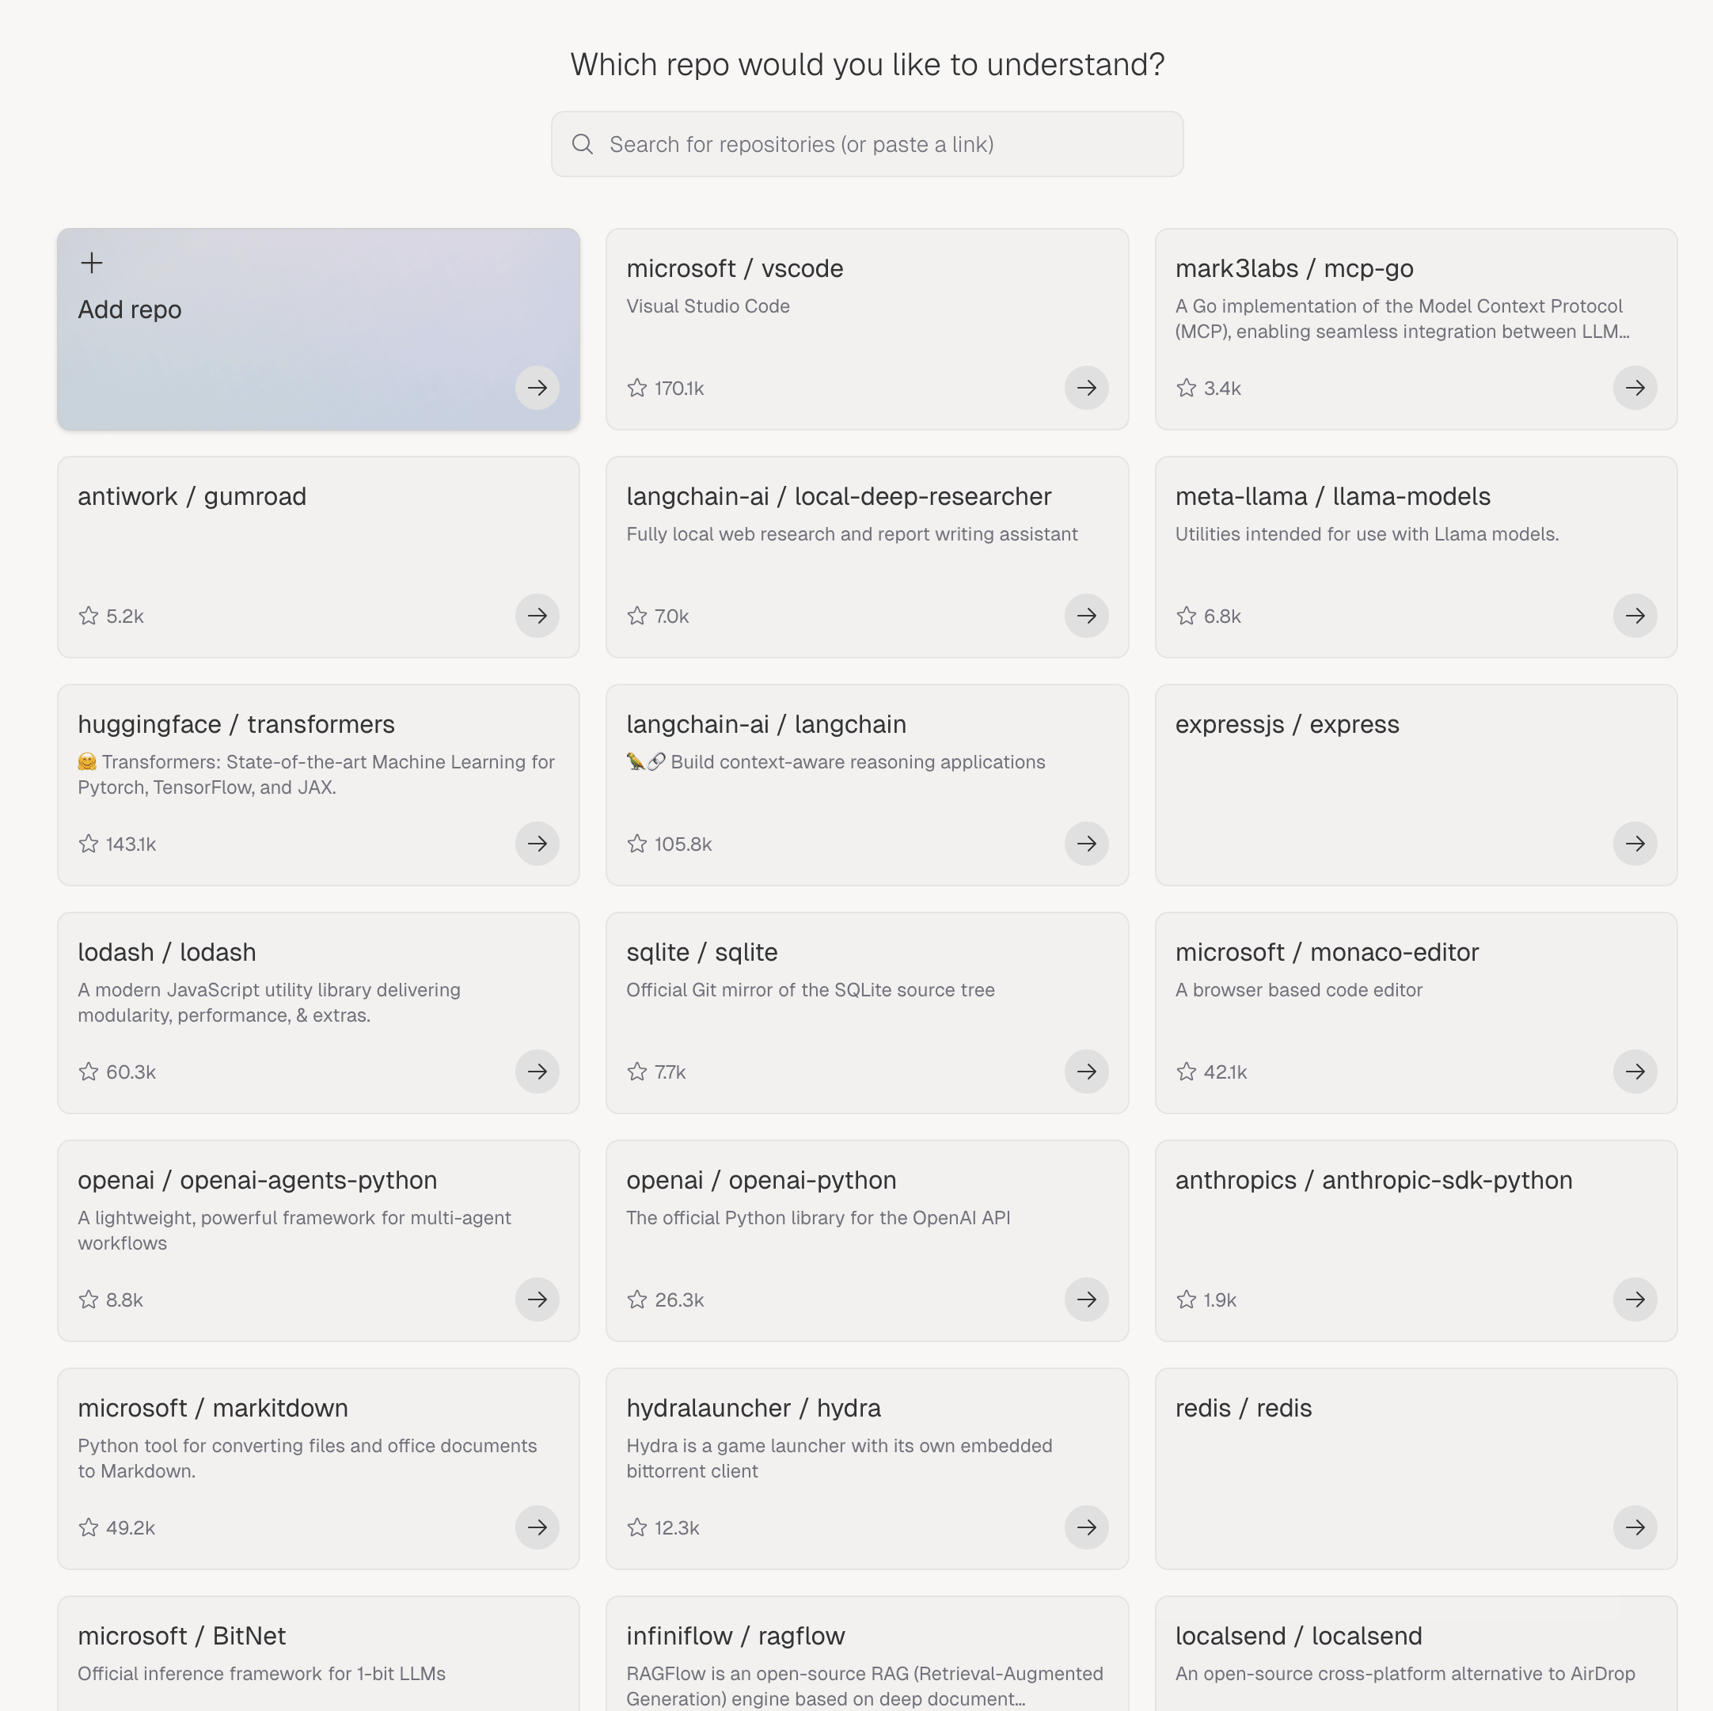Click the plus icon on Add repo card
Image resolution: width=1713 pixels, height=1711 pixels.
pos(91,263)
